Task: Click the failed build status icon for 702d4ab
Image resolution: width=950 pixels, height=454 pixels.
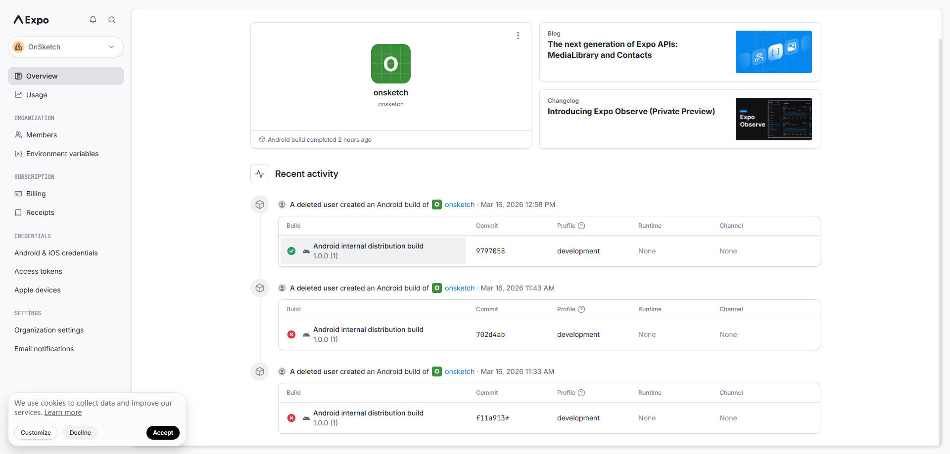Action: pos(291,334)
